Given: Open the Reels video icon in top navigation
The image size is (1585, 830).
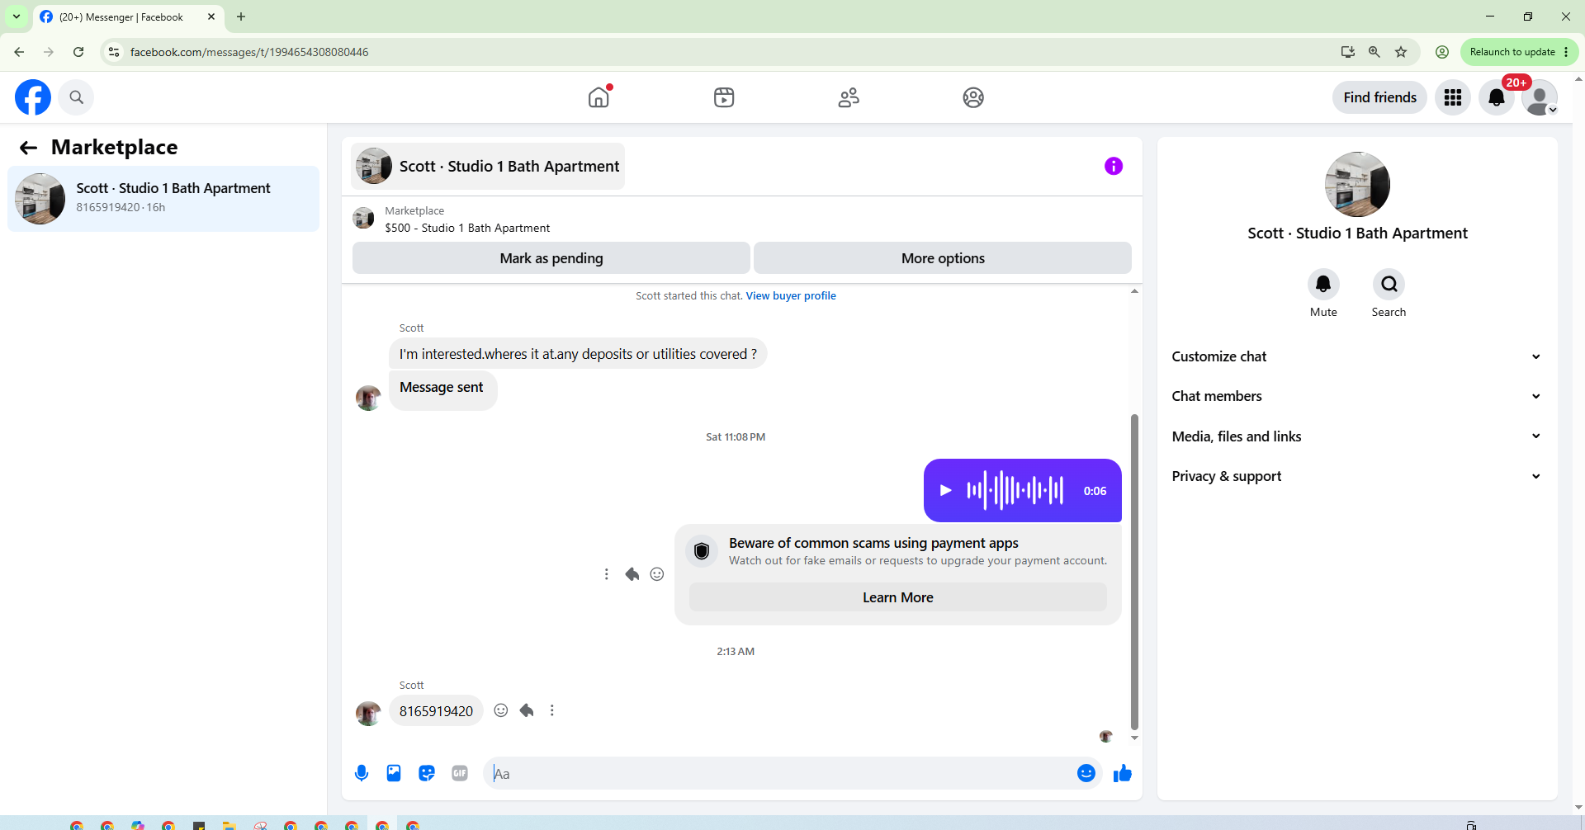Looking at the screenshot, I should coord(724,97).
